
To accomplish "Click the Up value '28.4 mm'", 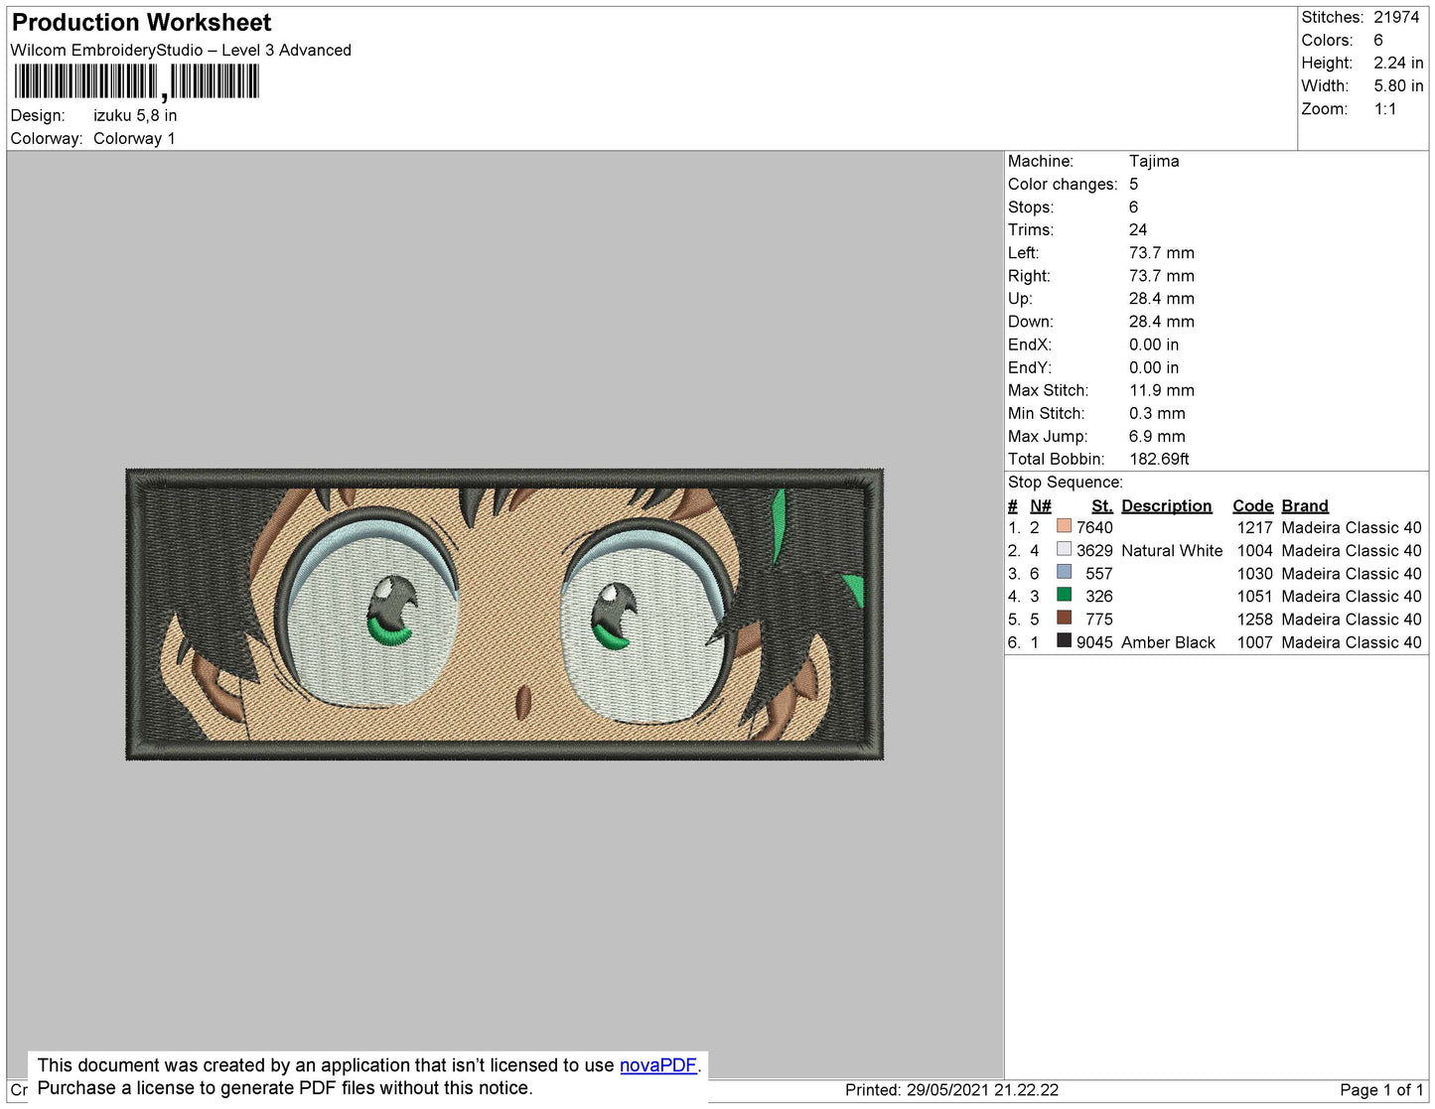I will point(1162,299).
